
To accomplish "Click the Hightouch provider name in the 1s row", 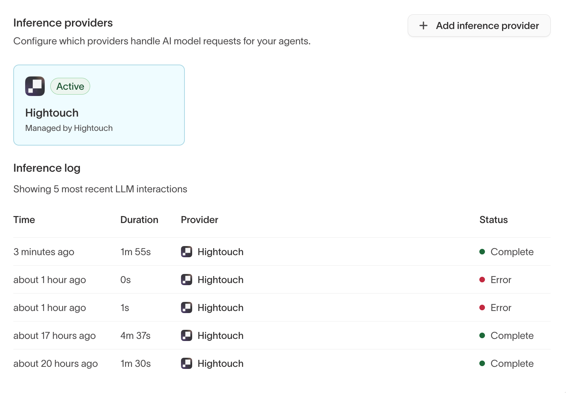I will [220, 307].
